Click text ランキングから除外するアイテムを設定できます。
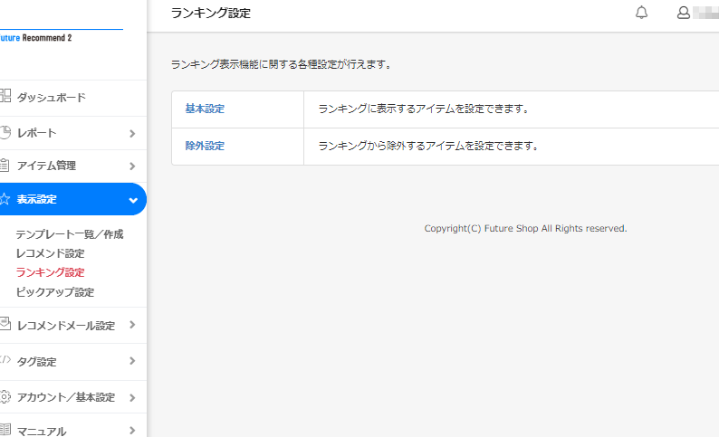Screen dimensions: 719x437 (429, 147)
